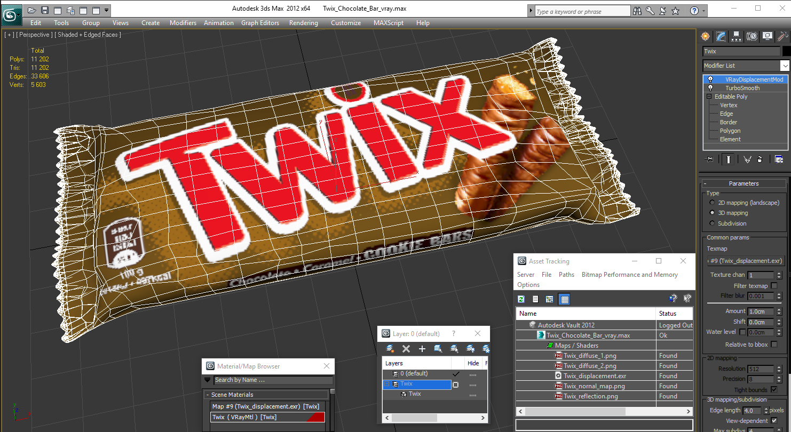Open the MAXScript menu
Screen dimensions: 791x432
pos(389,23)
